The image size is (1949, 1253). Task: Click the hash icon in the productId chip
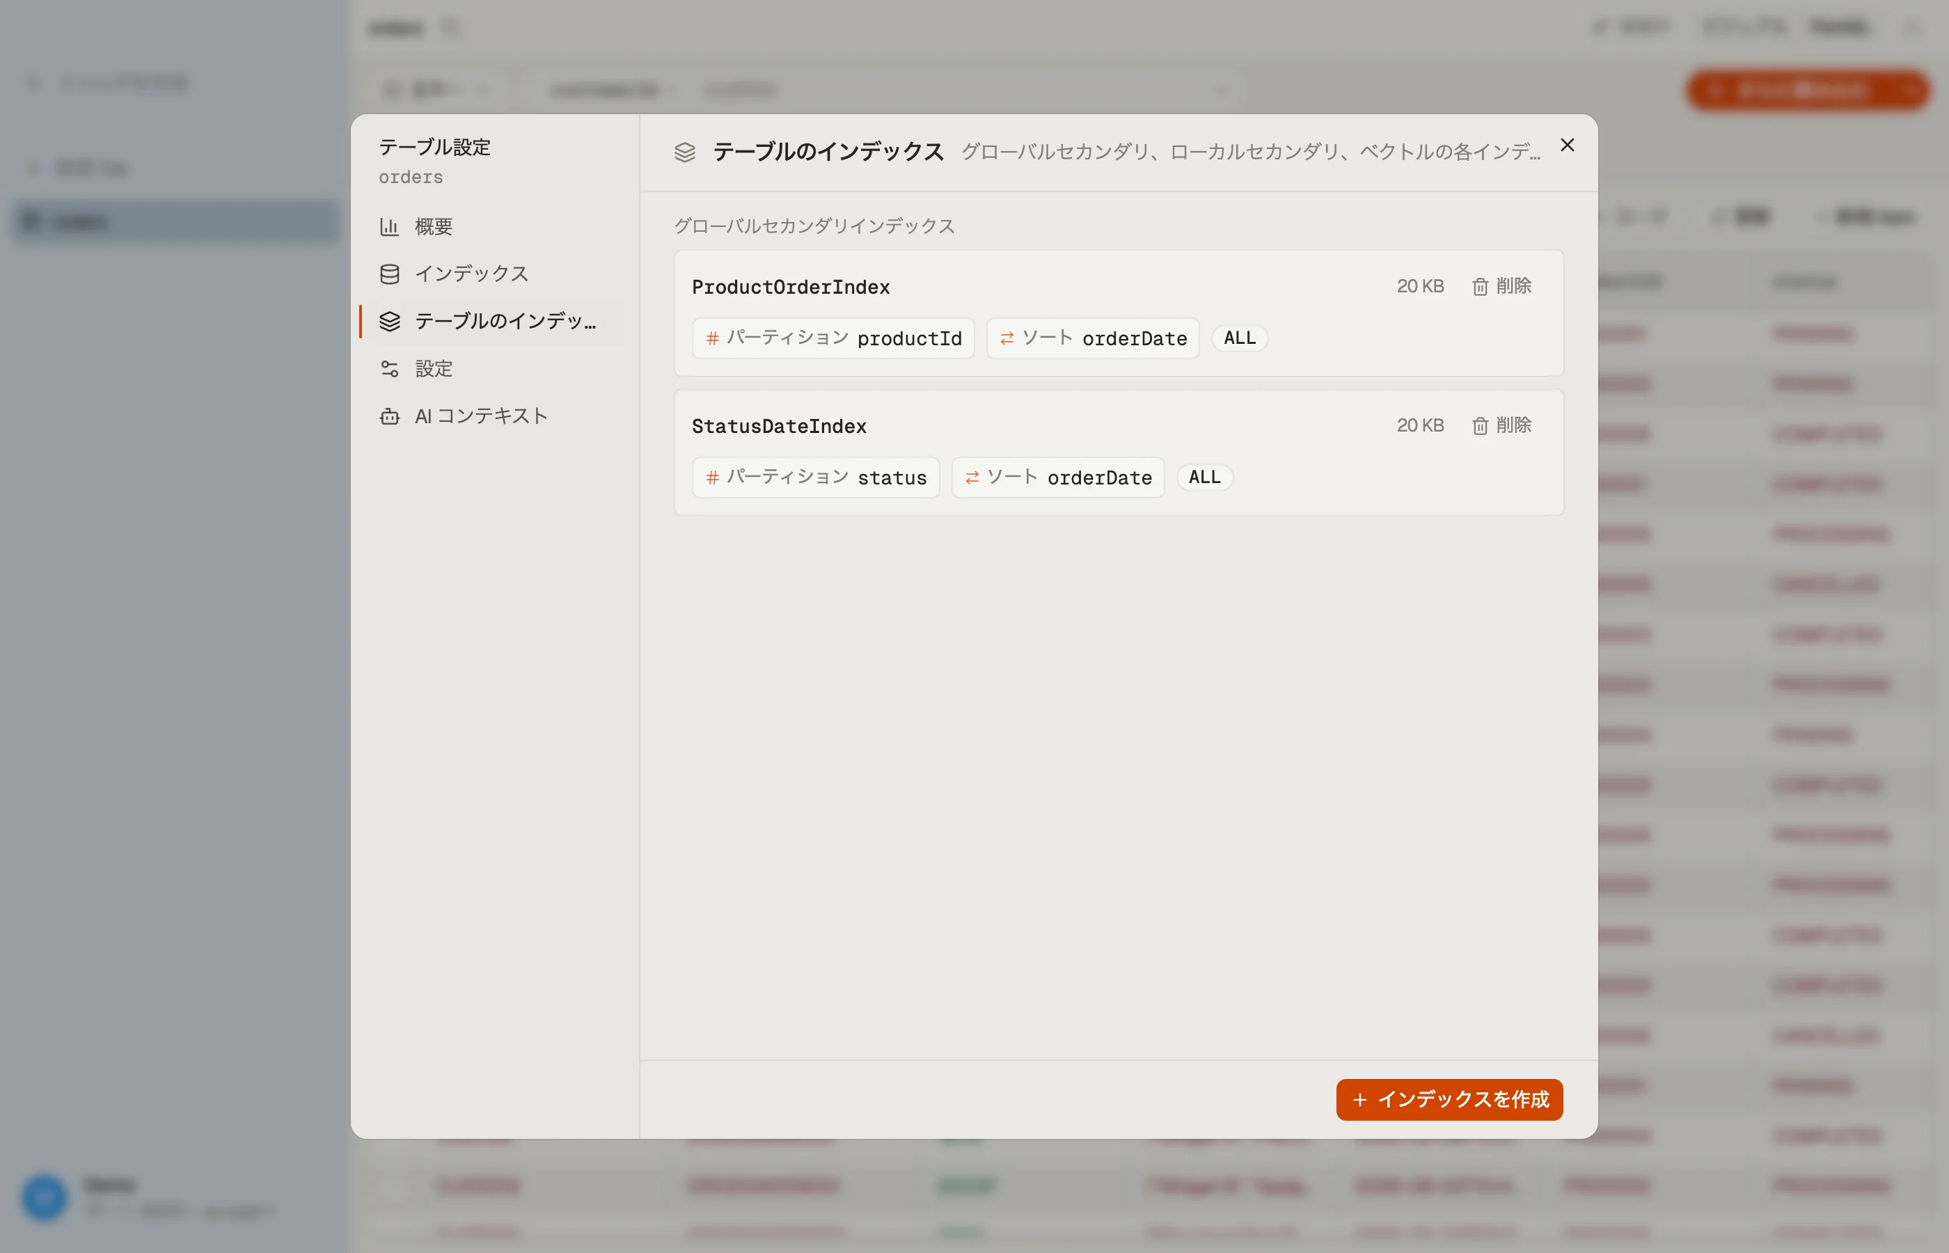pyautogui.click(x=712, y=338)
